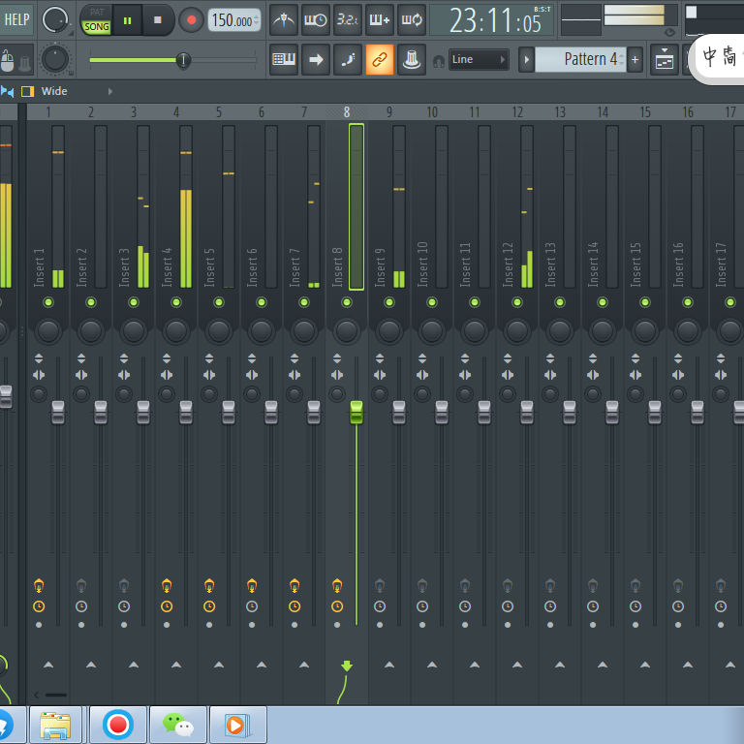Disable the orange note/clip grouping link icon
This screenshot has width=744, height=744.
[380, 59]
